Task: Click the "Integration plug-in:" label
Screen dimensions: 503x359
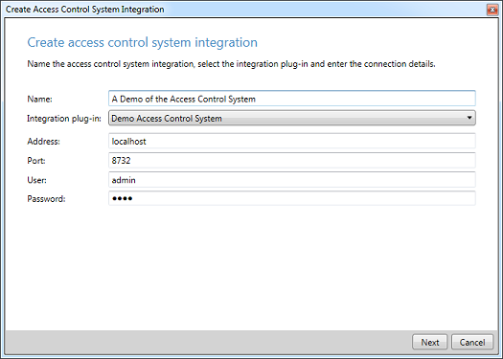Action: [64, 119]
